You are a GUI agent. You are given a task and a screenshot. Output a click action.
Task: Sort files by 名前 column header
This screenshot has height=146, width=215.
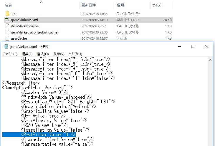tap(8, 5)
